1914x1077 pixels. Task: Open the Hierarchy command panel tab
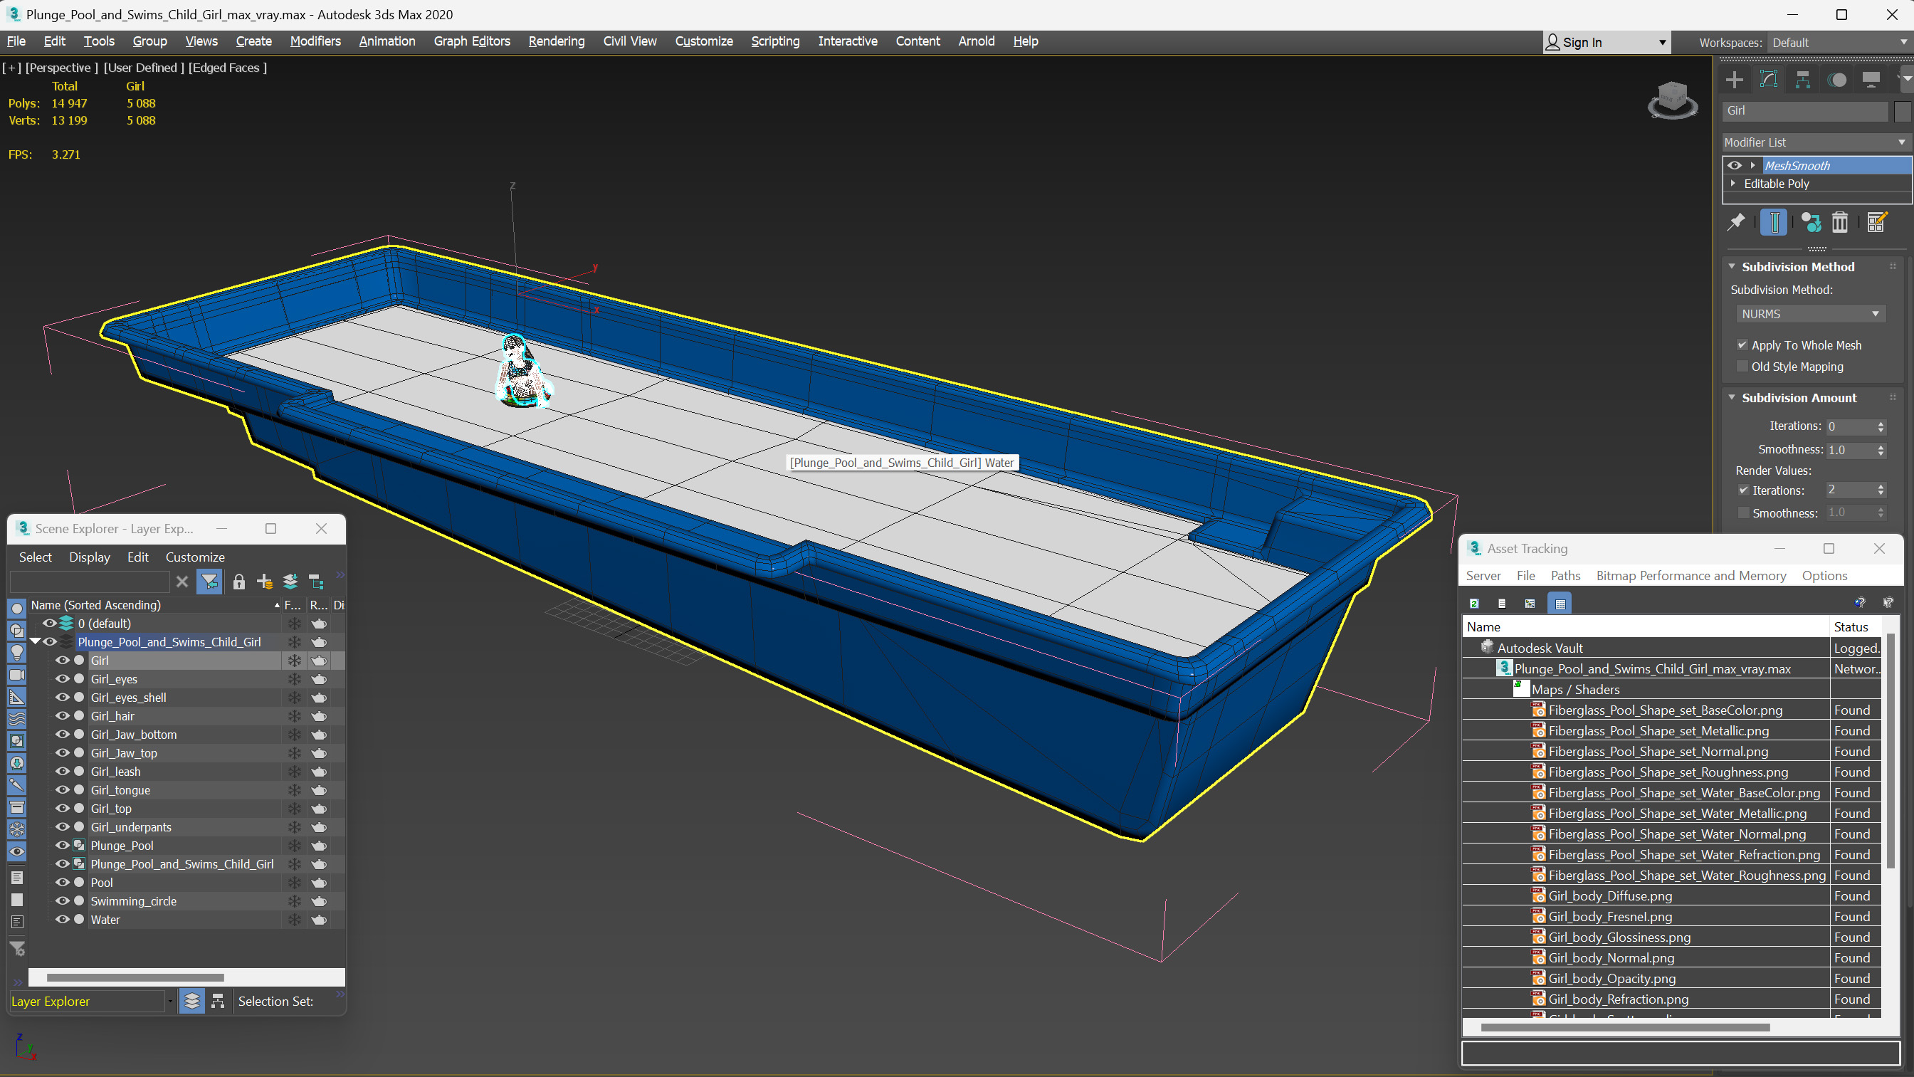1802,80
